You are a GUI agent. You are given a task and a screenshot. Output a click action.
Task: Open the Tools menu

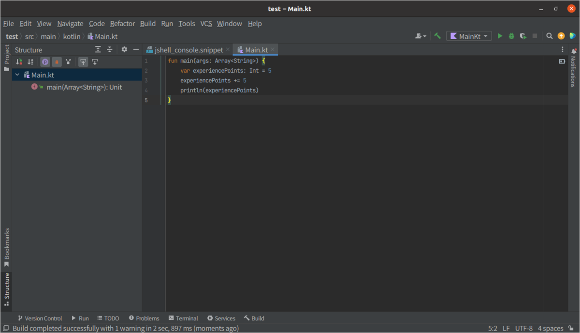click(187, 23)
